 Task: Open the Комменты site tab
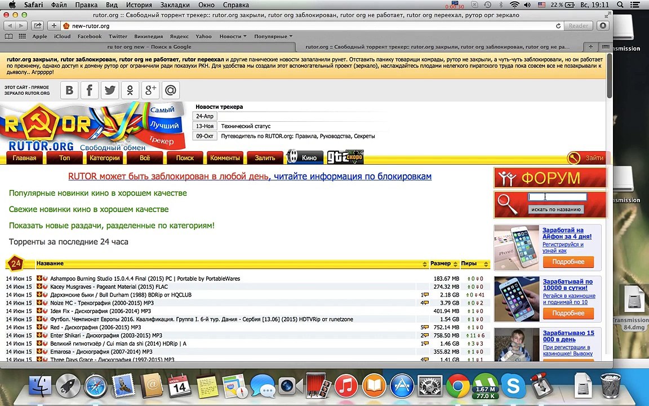[x=225, y=158]
